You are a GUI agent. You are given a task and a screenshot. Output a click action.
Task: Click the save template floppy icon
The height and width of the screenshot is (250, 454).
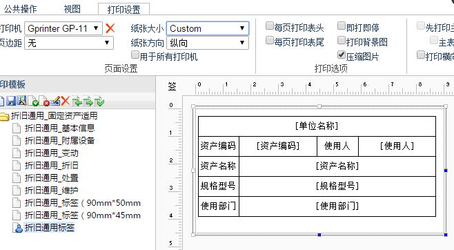[11, 101]
